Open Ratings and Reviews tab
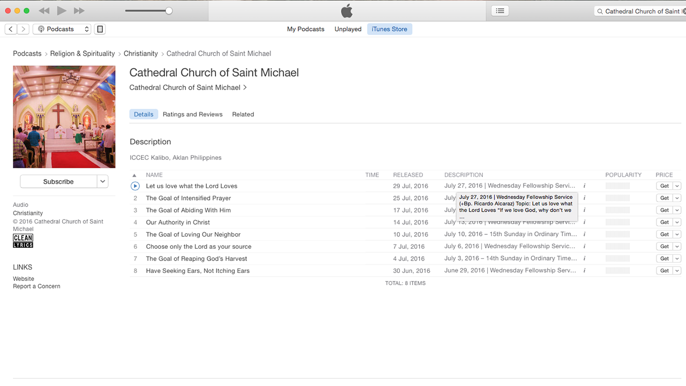Viewport: 686px width, 386px height. pyautogui.click(x=192, y=114)
